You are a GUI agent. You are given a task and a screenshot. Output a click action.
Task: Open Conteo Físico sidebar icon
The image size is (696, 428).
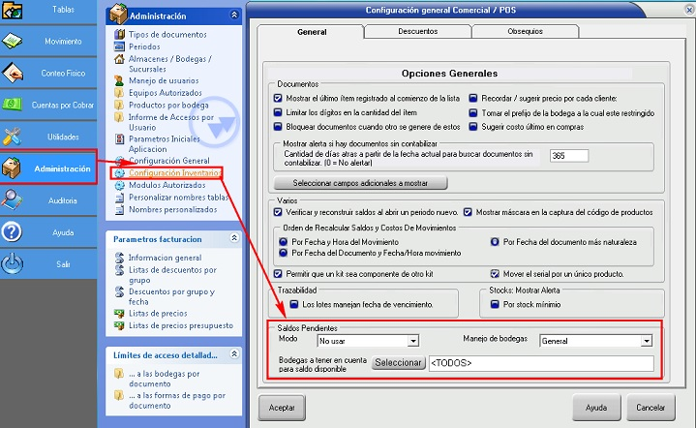click(x=15, y=73)
